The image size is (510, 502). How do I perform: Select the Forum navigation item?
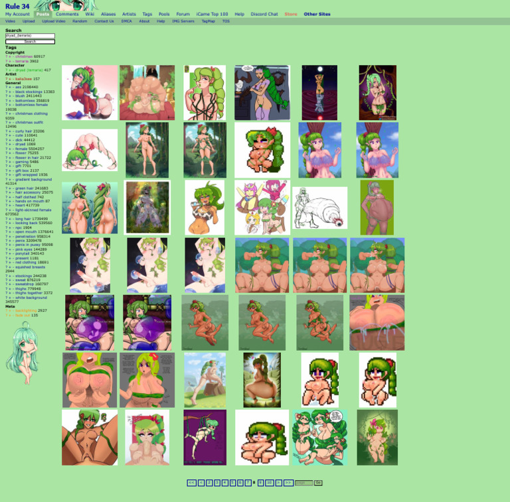[x=183, y=14]
